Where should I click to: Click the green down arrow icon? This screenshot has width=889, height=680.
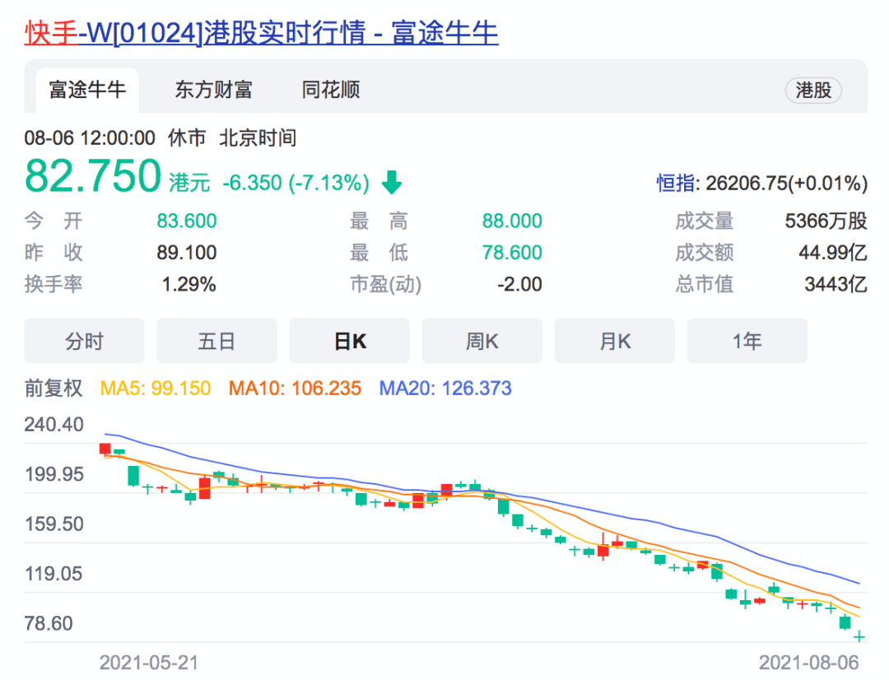[392, 182]
